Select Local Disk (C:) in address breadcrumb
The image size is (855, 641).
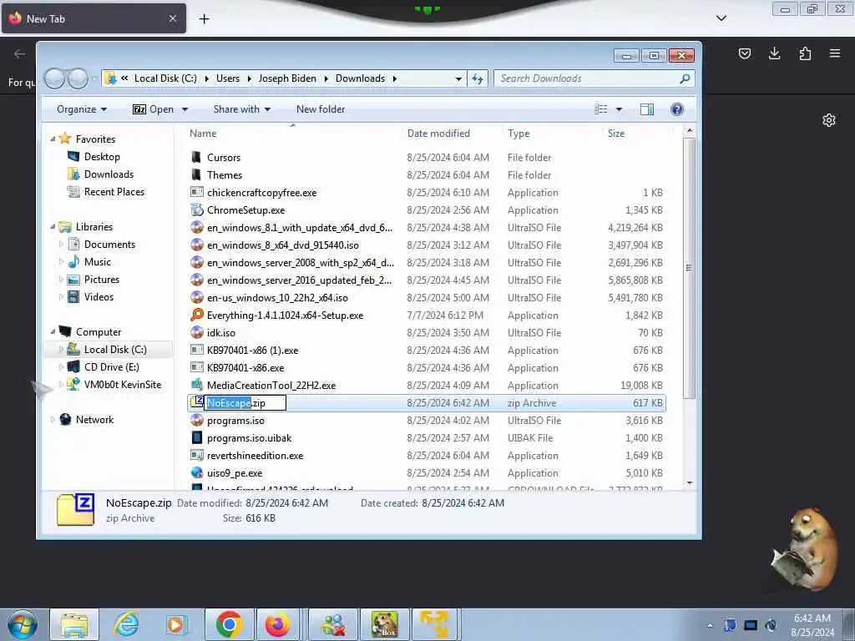165,78
